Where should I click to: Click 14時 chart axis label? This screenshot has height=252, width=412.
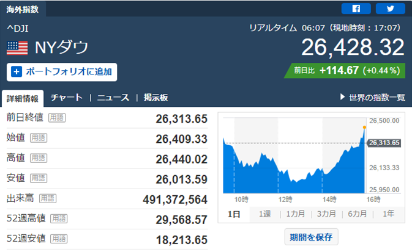coord(329,200)
